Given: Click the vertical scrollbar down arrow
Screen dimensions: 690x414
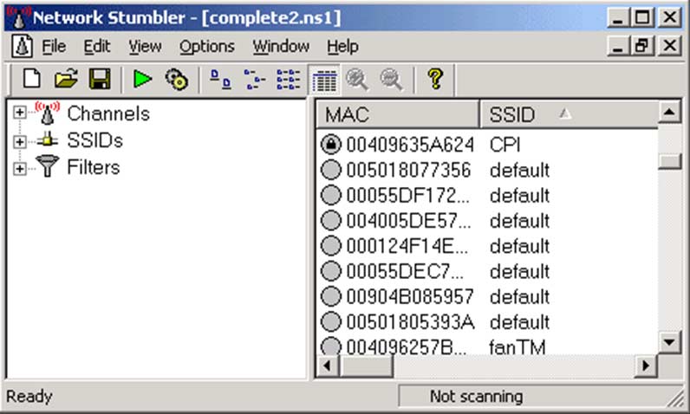Looking at the screenshot, I should coord(669,341).
